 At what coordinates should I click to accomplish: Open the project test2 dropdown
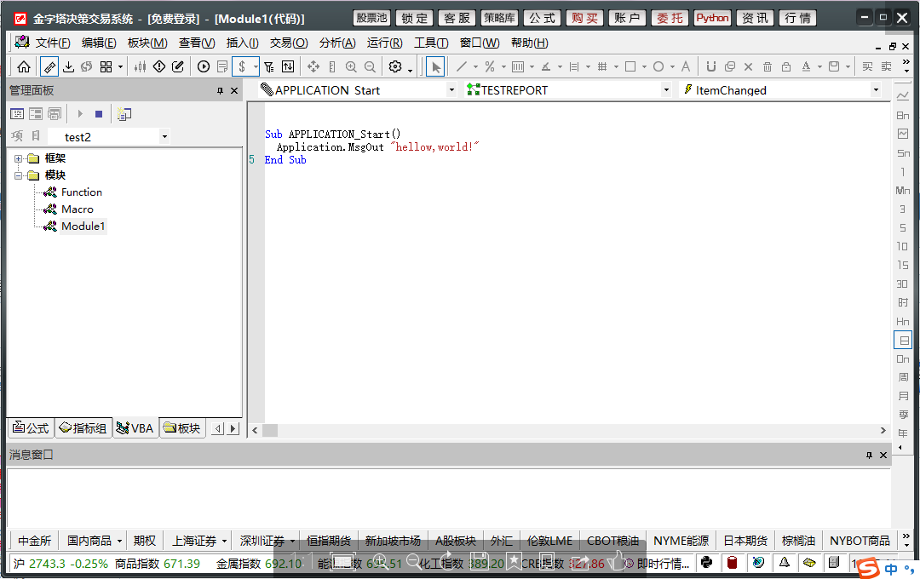[x=164, y=136]
